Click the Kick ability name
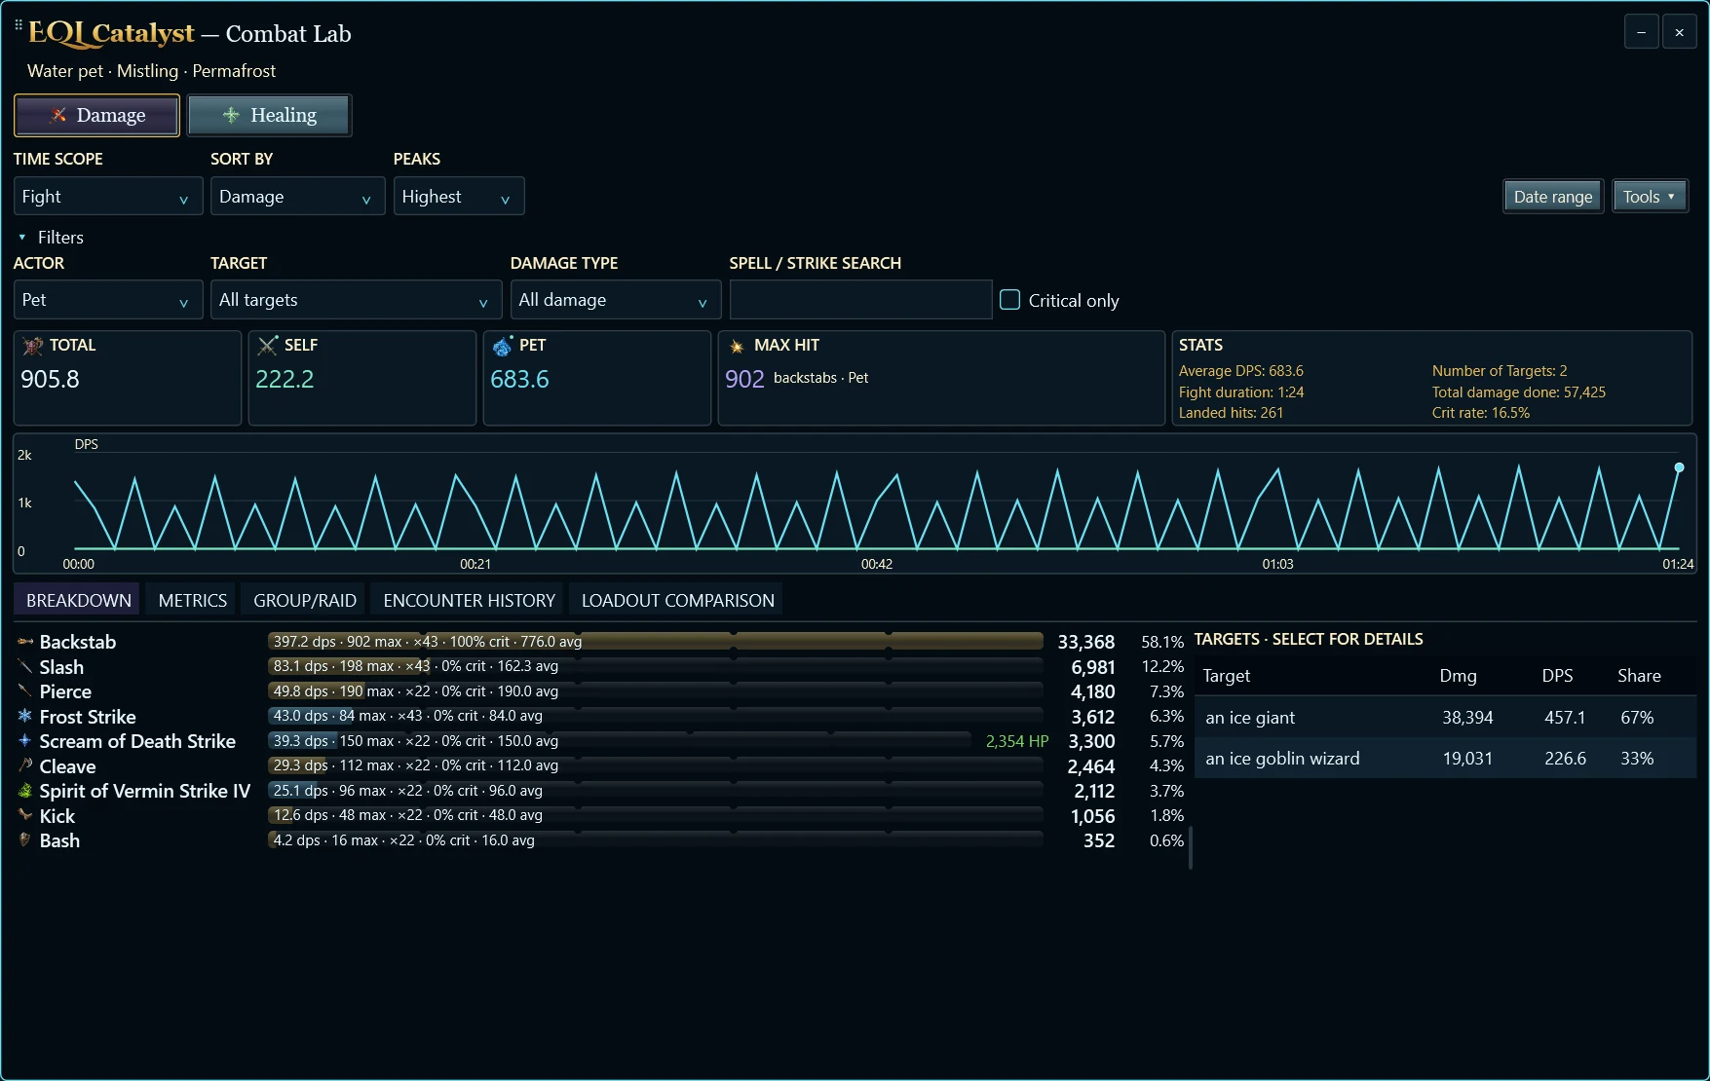The width and height of the screenshot is (1710, 1081). (x=57, y=816)
